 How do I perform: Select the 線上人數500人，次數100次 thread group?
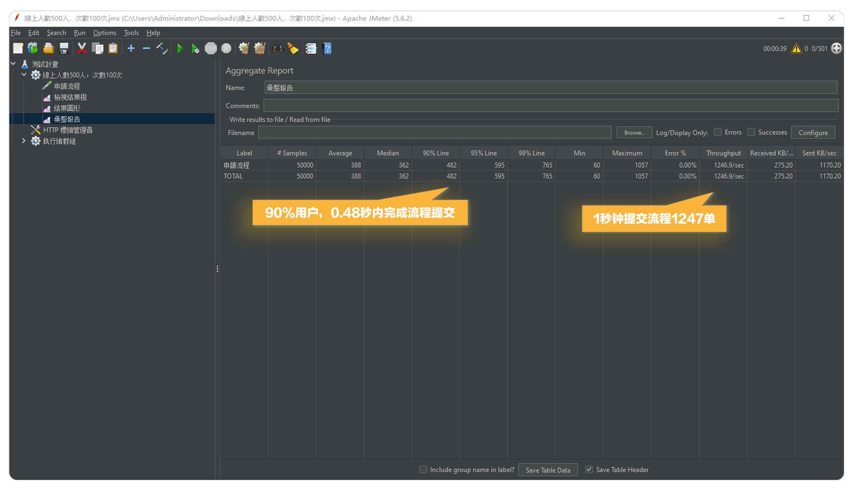[82, 75]
